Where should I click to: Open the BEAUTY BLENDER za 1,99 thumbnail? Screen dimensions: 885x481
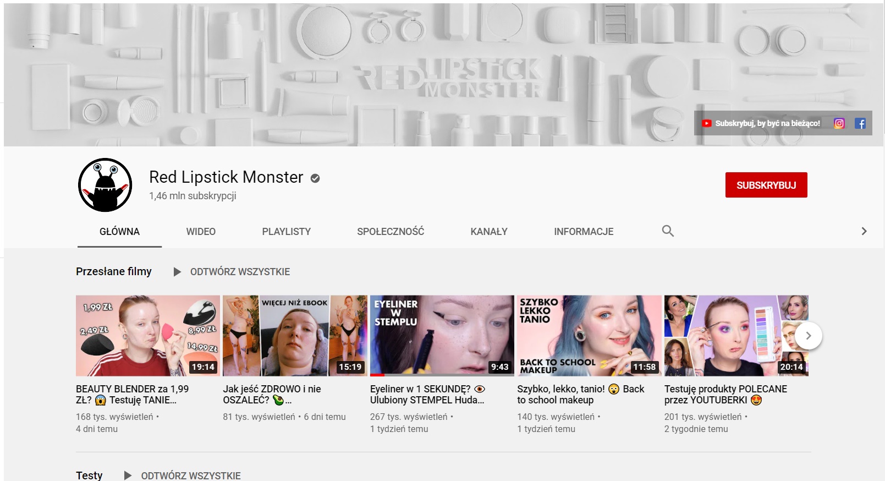click(x=147, y=336)
